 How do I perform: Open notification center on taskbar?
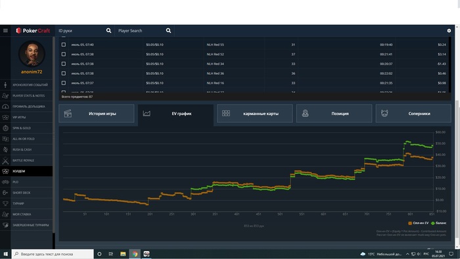coord(451,254)
